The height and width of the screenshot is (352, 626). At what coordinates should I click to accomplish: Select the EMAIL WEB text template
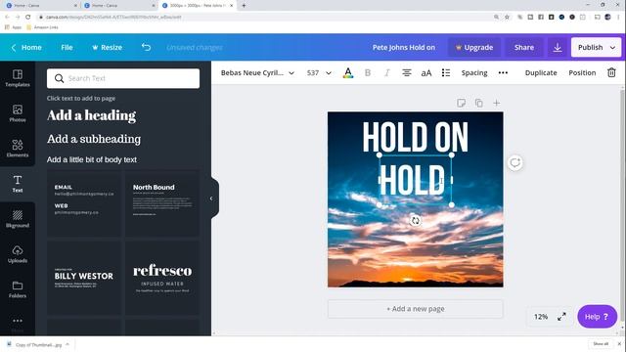click(x=84, y=203)
